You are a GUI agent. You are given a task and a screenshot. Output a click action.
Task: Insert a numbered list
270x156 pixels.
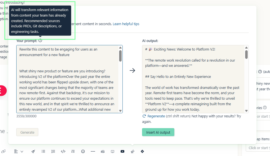(x=53, y=151)
